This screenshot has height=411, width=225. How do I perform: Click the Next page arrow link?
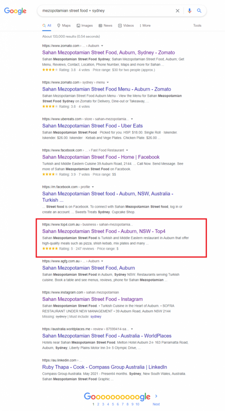tap(156, 404)
